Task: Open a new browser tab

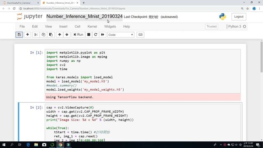Action: click(x=83, y=3)
